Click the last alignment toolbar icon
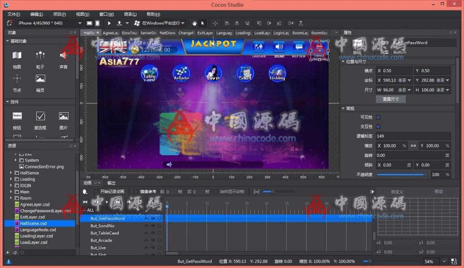Image resolution: width=464 pixels, height=268 pixels. pyautogui.click(x=301, y=23)
